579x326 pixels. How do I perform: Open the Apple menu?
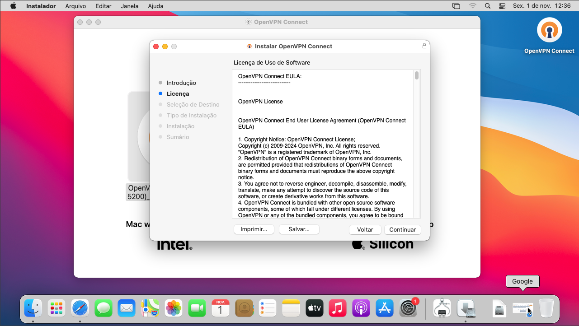tap(13, 6)
